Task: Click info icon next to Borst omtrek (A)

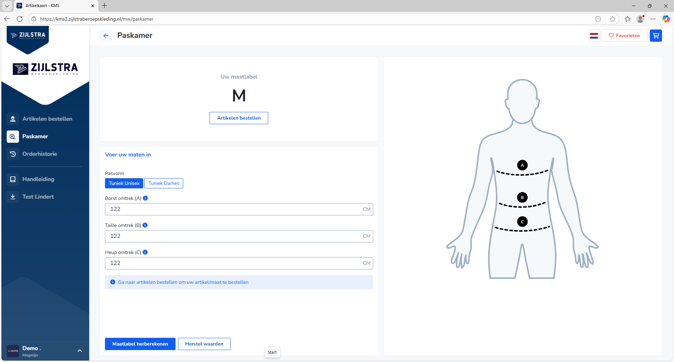Action: pyautogui.click(x=145, y=198)
